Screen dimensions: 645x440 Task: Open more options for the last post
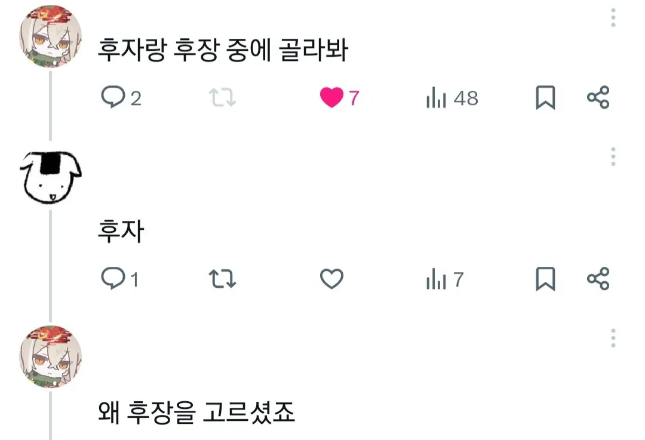click(x=613, y=339)
